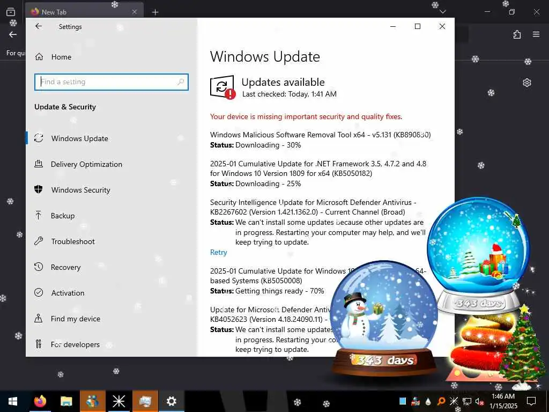
Task: Focus the Find a setting search box
Action: [x=112, y=82]
